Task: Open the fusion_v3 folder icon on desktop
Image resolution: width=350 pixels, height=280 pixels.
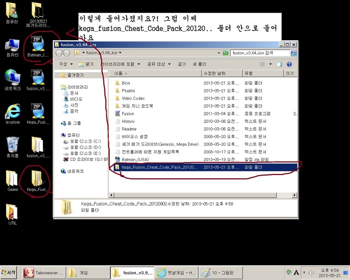Action: click(x=38, y=147)
